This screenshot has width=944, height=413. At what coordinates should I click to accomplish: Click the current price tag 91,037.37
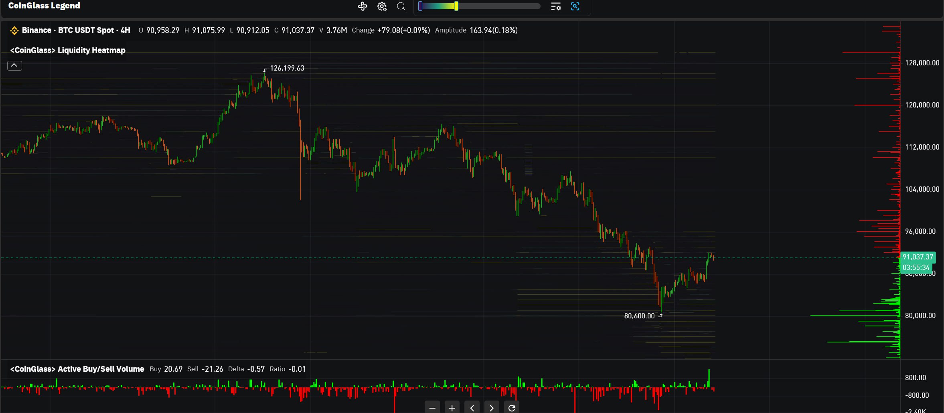pos(918,257)
